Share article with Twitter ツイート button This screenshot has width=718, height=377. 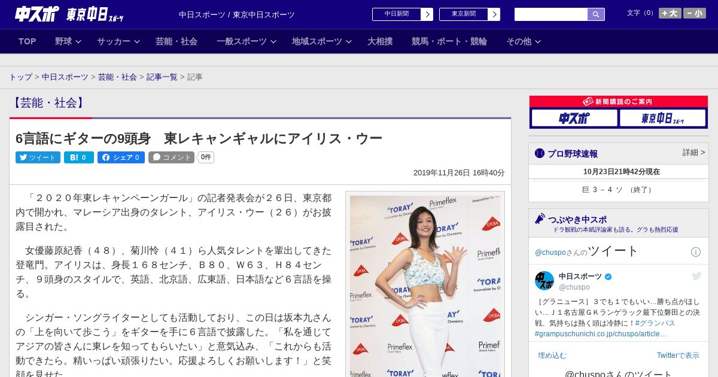(x=38, y=157)
